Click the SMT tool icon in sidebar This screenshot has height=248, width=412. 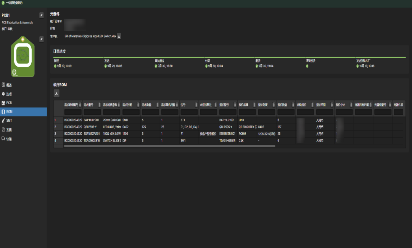[3, 121]
